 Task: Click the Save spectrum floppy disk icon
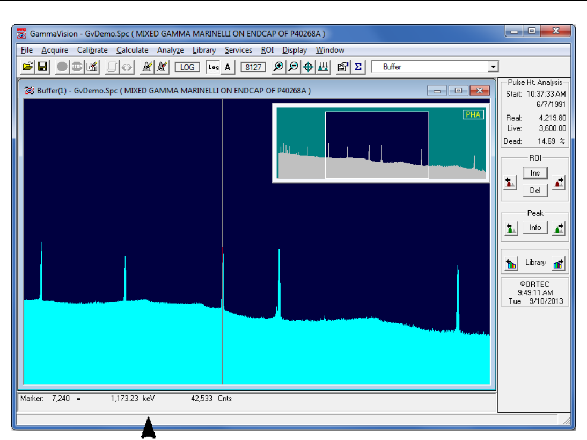tap(42, 67)
